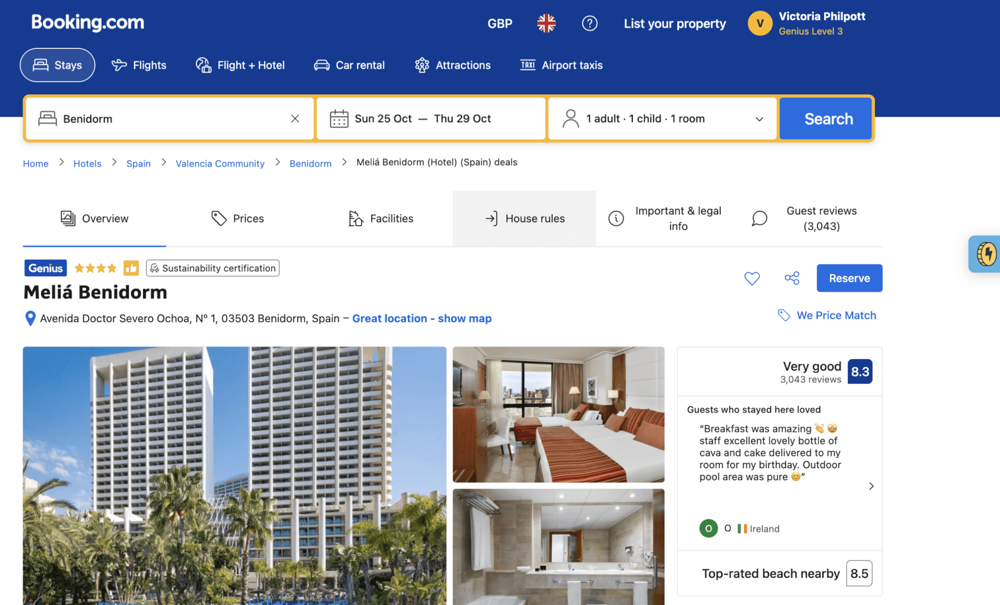Open We Price Match link
1000x605 pixels.
point(828,315)
